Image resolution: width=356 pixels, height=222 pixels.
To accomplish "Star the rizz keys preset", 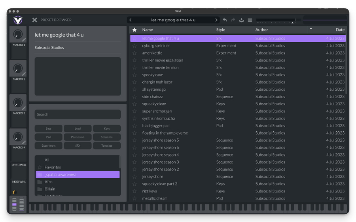I will (134, 191).
